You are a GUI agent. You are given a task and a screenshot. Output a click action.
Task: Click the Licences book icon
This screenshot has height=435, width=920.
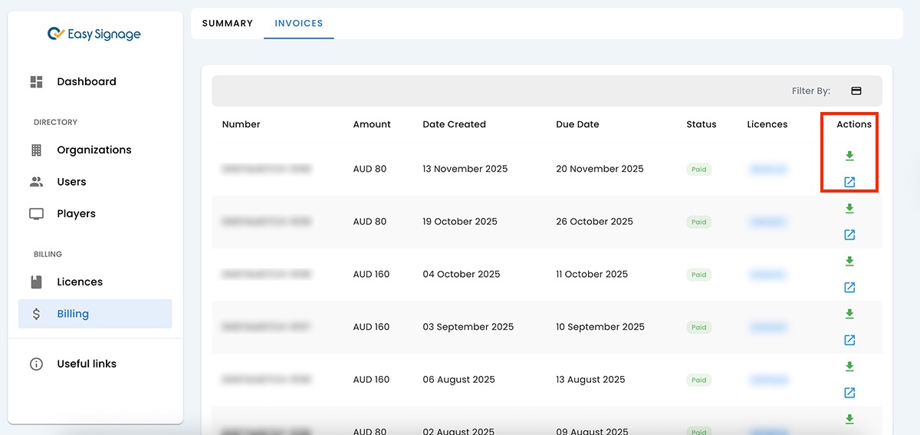click(36, 282)
